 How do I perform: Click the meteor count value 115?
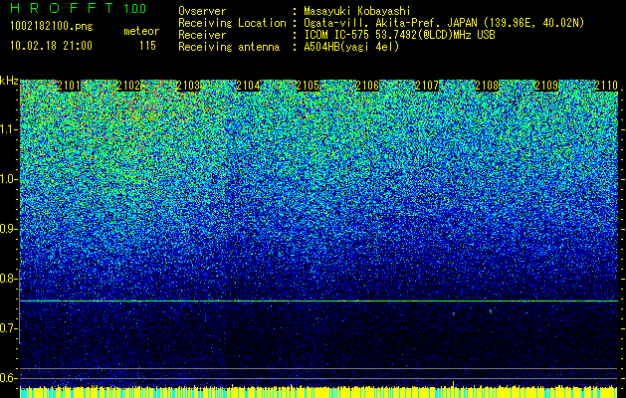click(x=147, y=46)
